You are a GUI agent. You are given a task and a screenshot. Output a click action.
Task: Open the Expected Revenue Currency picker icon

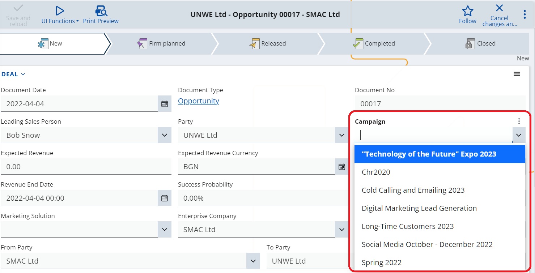342,167
